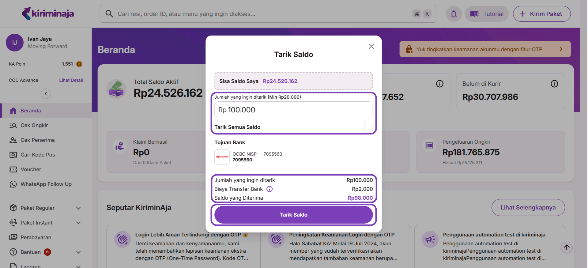This screenshot has height=268, width=588.
Task: Open the OTP security banner
Action: [485, 49]
